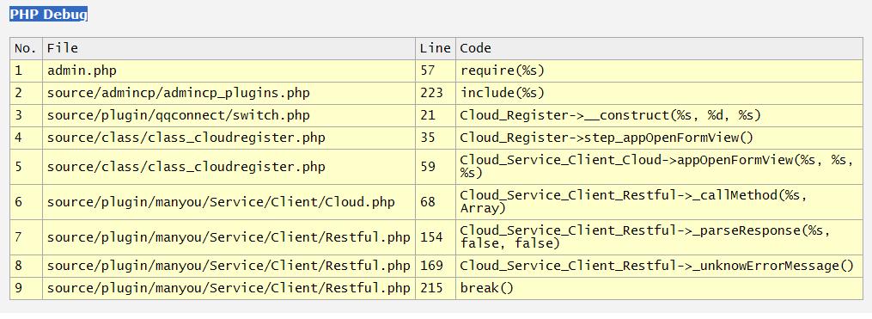Click the Code column header
This screenshot has height=319, width=872.
tap(659, 48)
